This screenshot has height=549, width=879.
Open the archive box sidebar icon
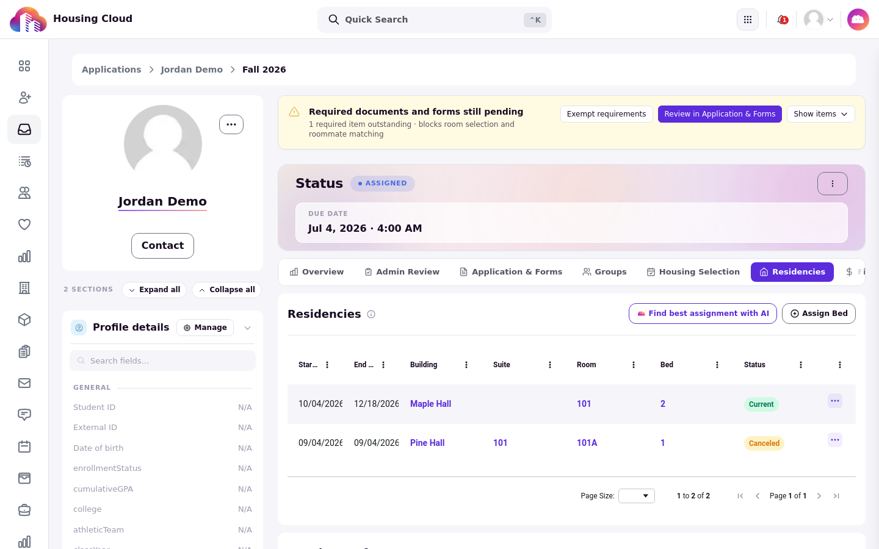coord(24,478)
